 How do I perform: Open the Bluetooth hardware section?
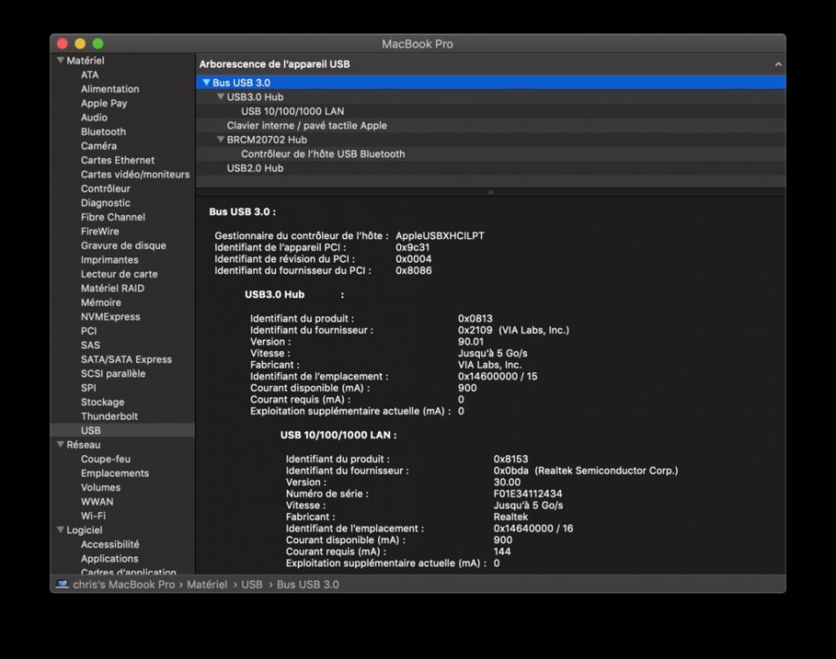[104, 132]
